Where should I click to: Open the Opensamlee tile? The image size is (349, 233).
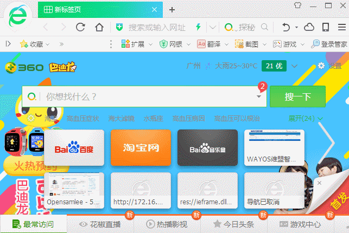pos(74,191)
